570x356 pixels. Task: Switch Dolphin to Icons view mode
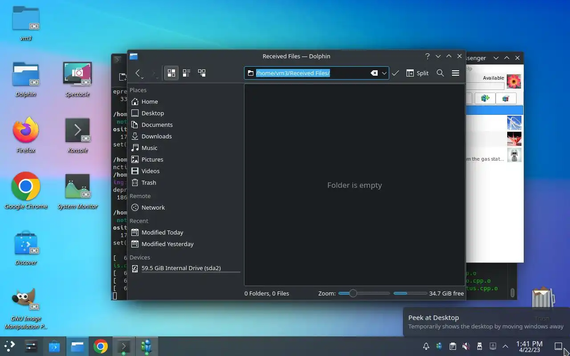(171, 73)
